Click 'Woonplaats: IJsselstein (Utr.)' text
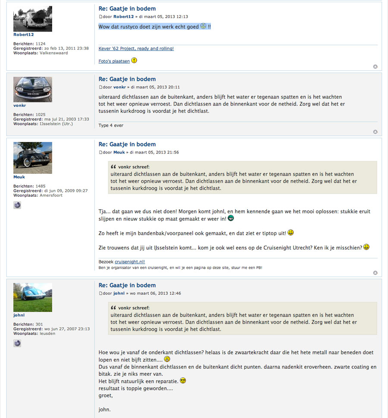This screenshot has height=418, width=388. tap(43, 124)
